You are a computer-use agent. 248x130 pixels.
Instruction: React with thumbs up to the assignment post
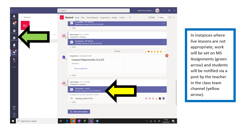[x=146, y=52]
